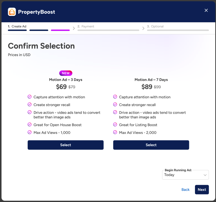The height and width of the screenshot is (202, 216).
Task: Go to the 2. Payment step tab
Action: point(86,26)
